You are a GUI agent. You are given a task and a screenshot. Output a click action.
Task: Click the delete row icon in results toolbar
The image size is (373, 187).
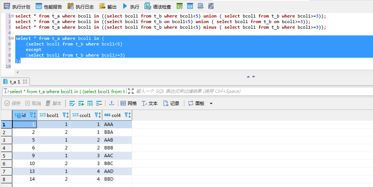point(99,104)
